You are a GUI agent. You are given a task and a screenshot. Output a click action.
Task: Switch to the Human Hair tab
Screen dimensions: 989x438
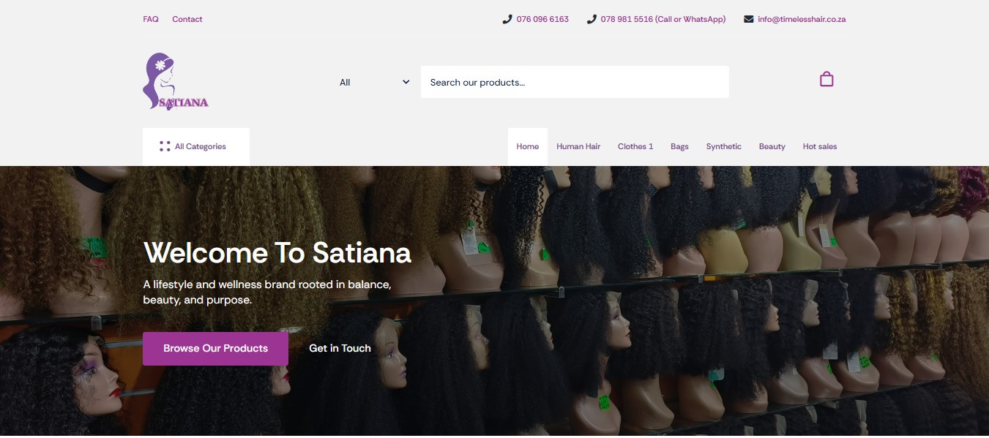coord(578,146)
